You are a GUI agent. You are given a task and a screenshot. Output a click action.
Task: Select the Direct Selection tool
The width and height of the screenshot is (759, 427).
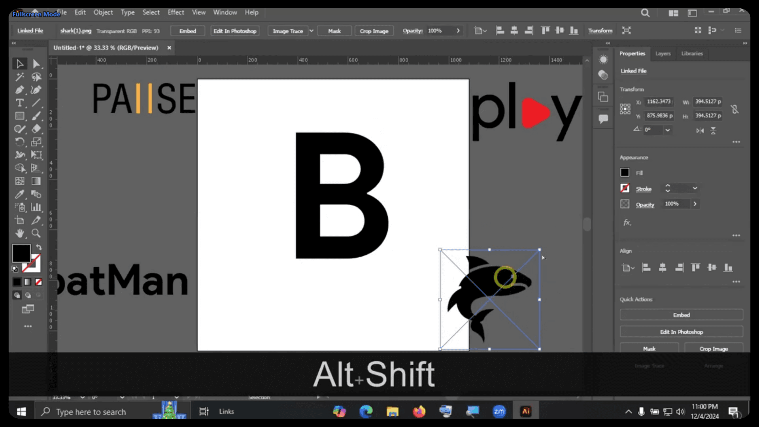pos(36,64)
